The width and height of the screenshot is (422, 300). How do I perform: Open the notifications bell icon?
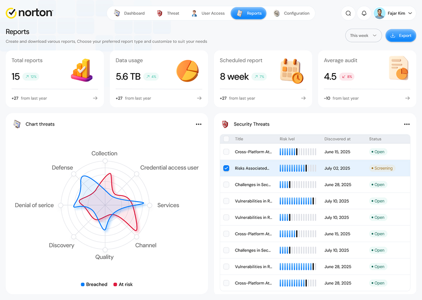coord(364,13)
